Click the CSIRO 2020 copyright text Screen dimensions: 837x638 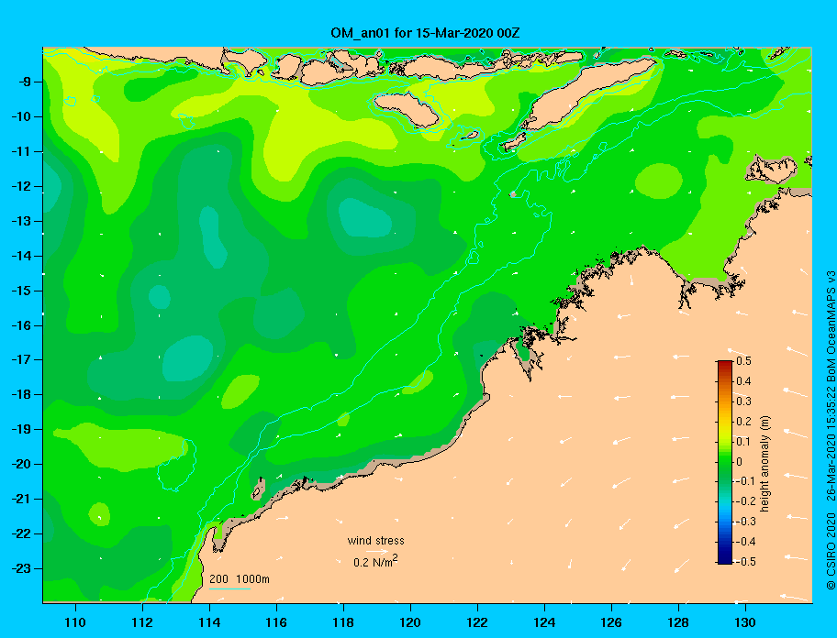click(831, 551)
